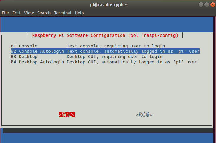Open the File menu
Image resolution: width=216 pixels, height=143 pixels.
point(5,13)
